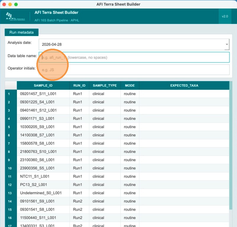Click the SAMPLE_TYPE column header
The height and width of the screenshot is (227, 237).
105,86
